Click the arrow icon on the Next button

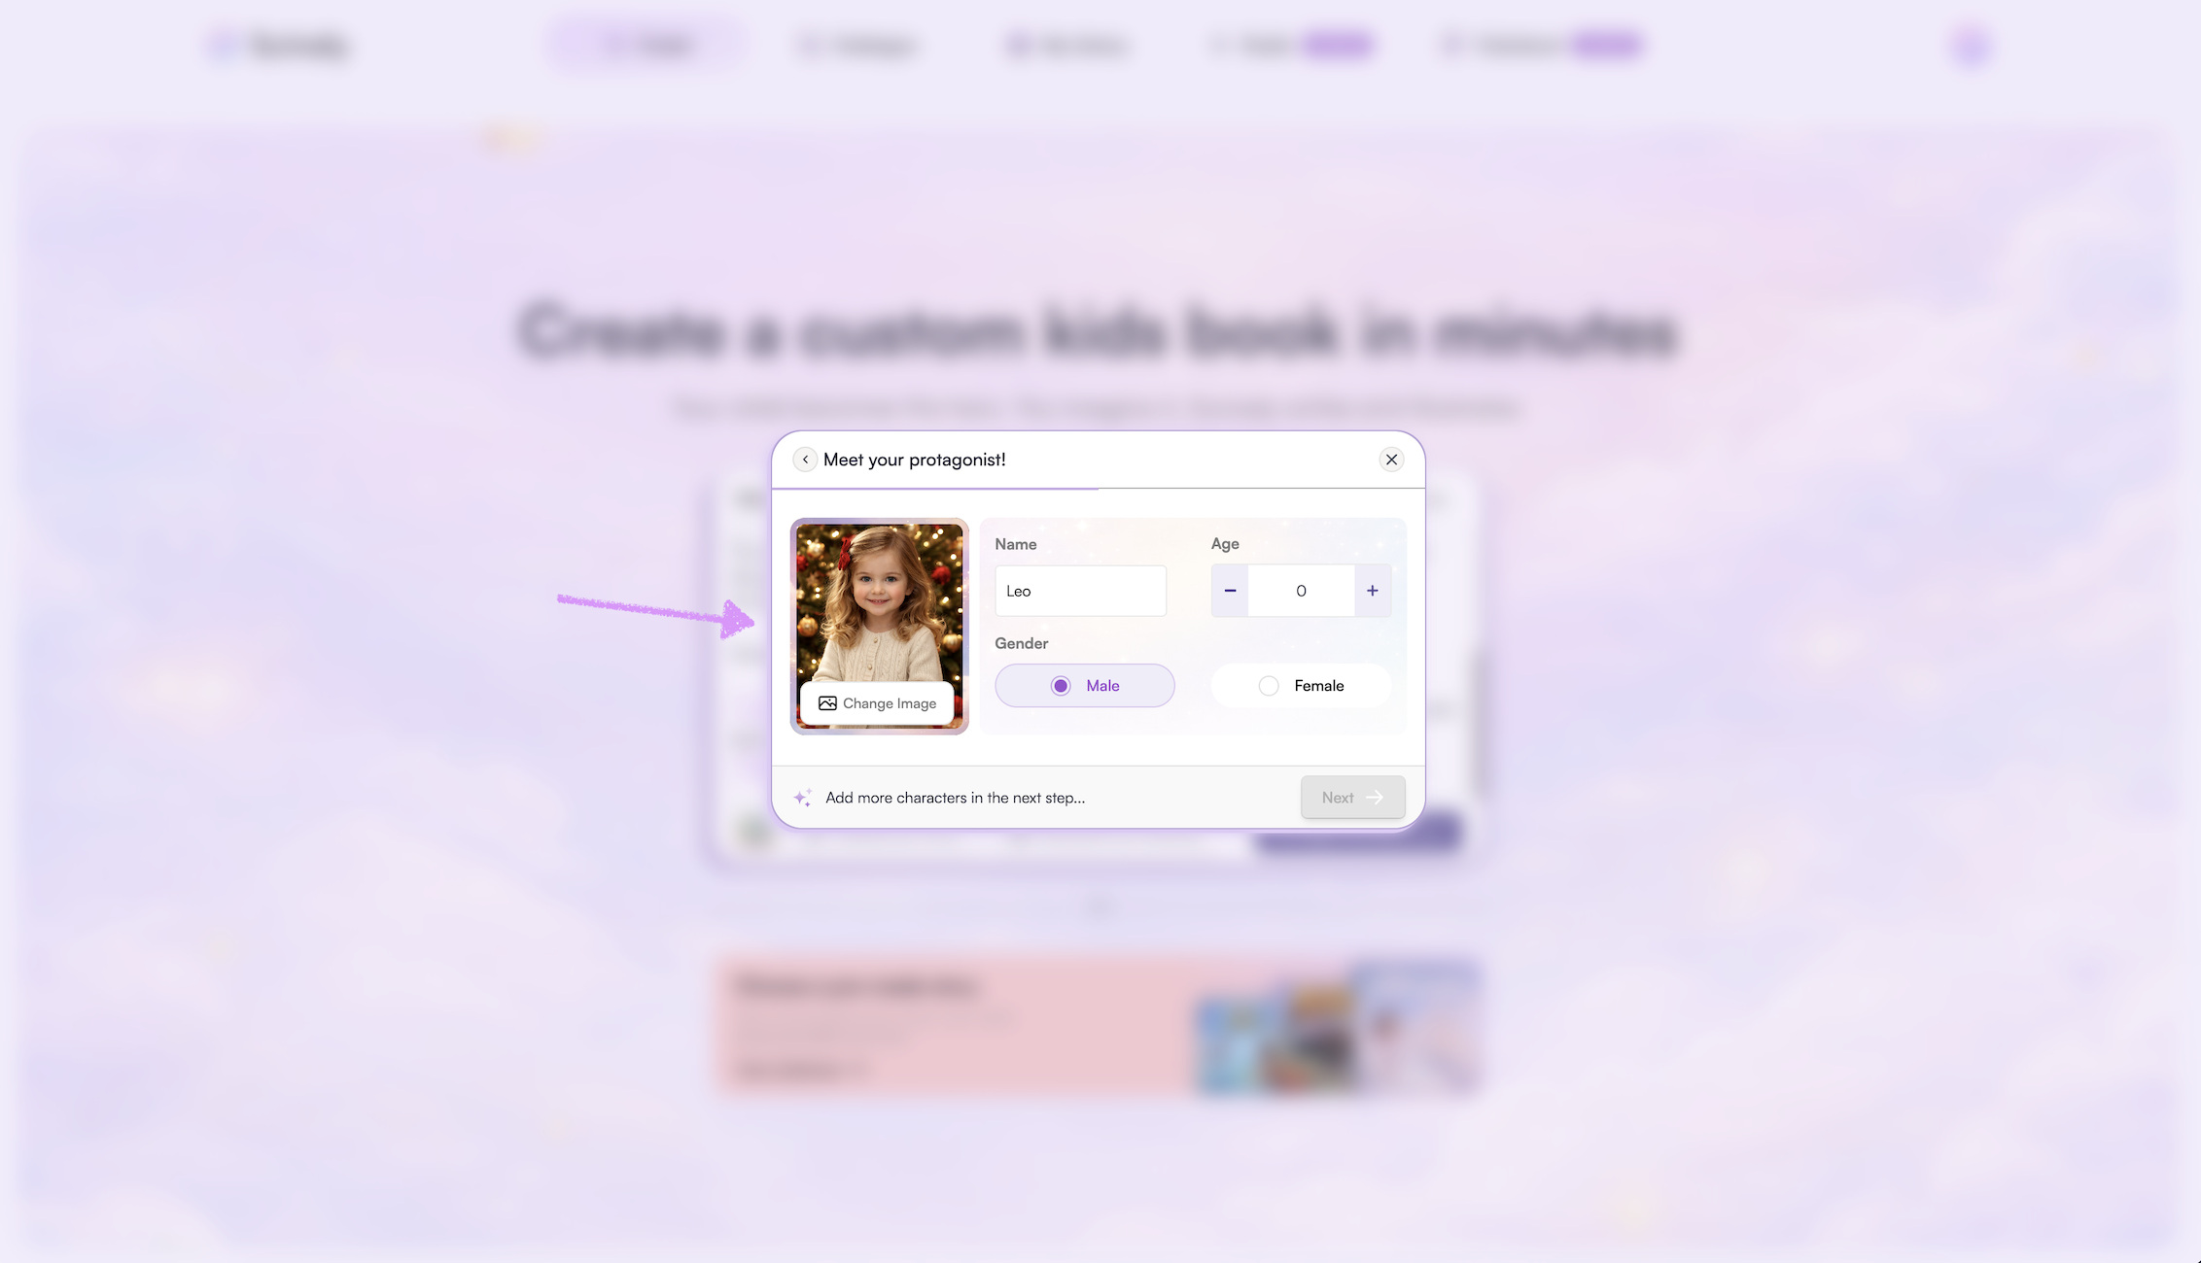pos(1375,798)
